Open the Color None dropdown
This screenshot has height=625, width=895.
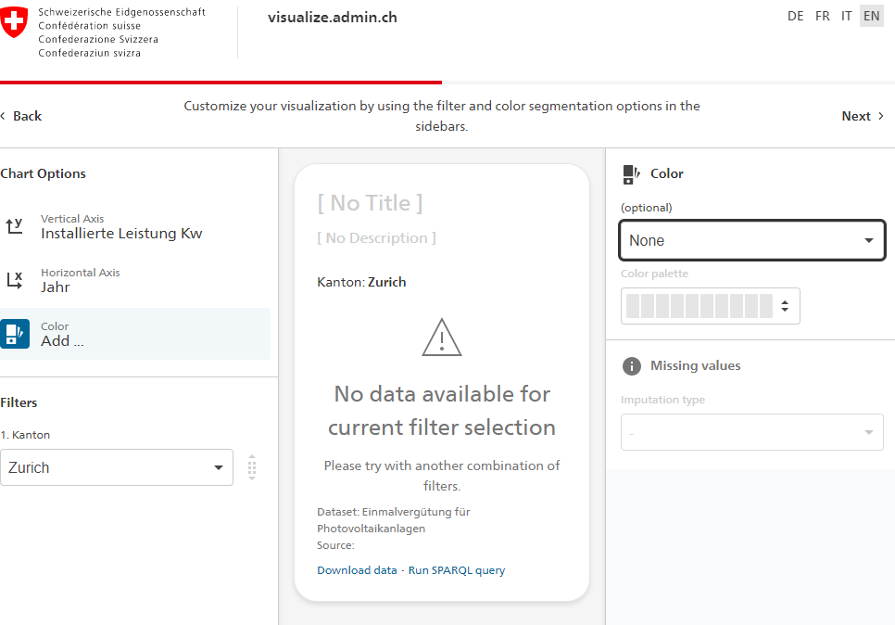[x=752, y=240]
